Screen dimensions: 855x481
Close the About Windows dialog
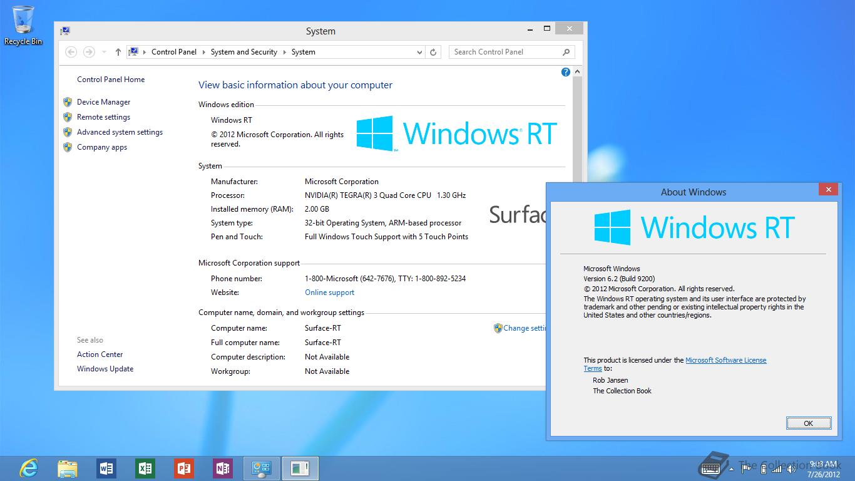pos(828,190)
